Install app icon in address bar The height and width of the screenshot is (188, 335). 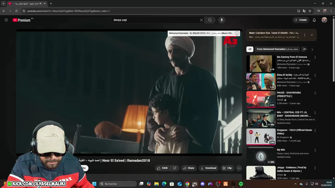tap(299, 11)
